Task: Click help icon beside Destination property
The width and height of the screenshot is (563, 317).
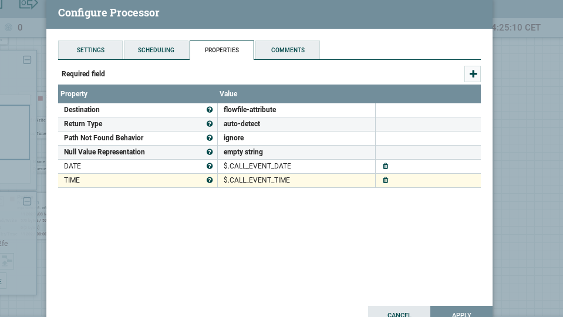Action: pos(210,110)
